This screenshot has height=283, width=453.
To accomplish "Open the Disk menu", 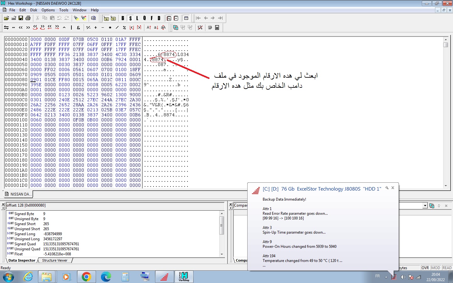I will point(34,10).
